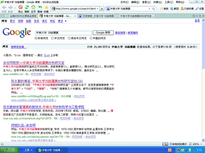
Task: Click the S input method icon in the taskbar
Action: (x=170, y=150)
